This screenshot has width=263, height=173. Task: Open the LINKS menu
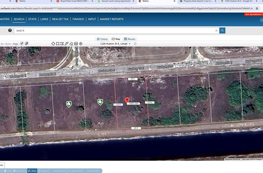44,19
